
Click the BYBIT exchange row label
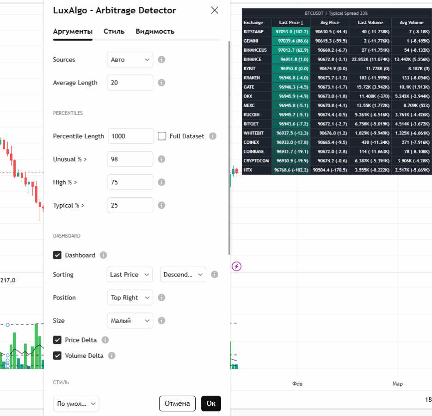coord(249,68)
